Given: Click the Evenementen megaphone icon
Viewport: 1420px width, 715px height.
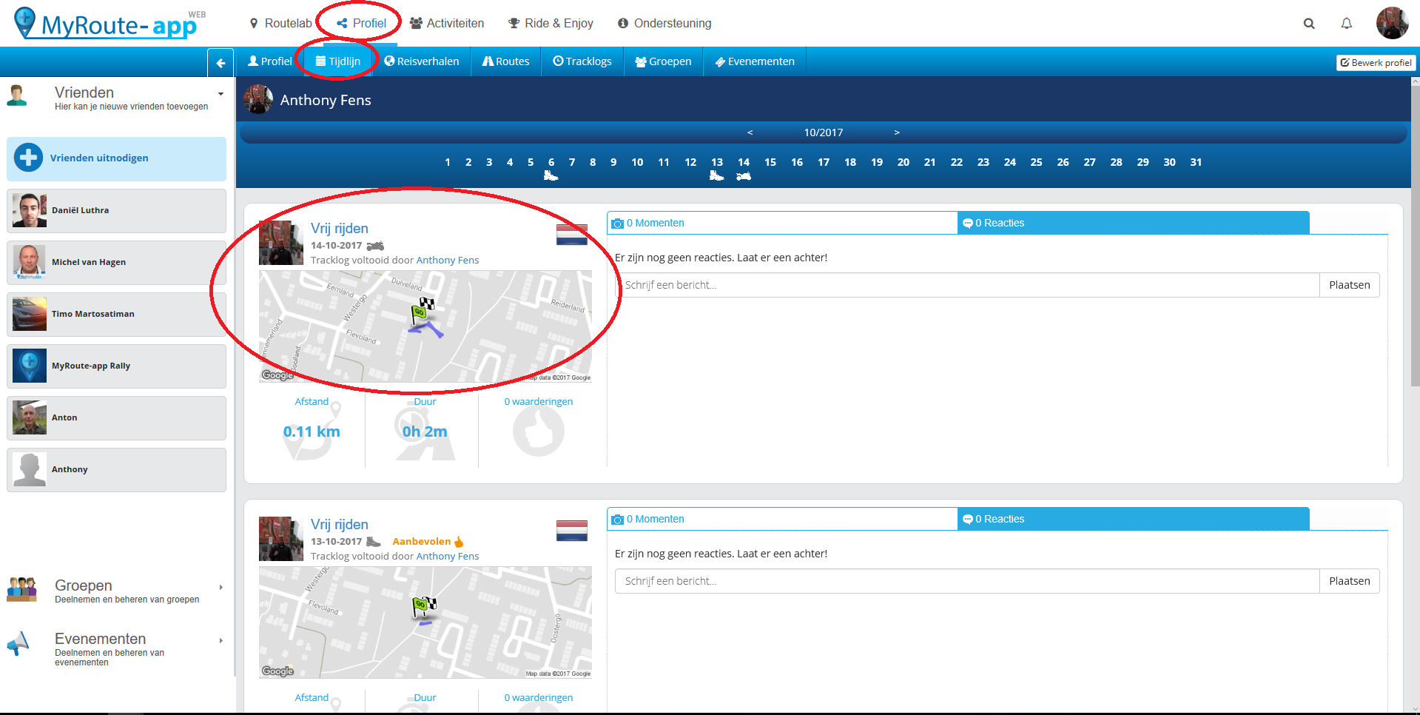Looking at the screenshot, I should [18, 643].
